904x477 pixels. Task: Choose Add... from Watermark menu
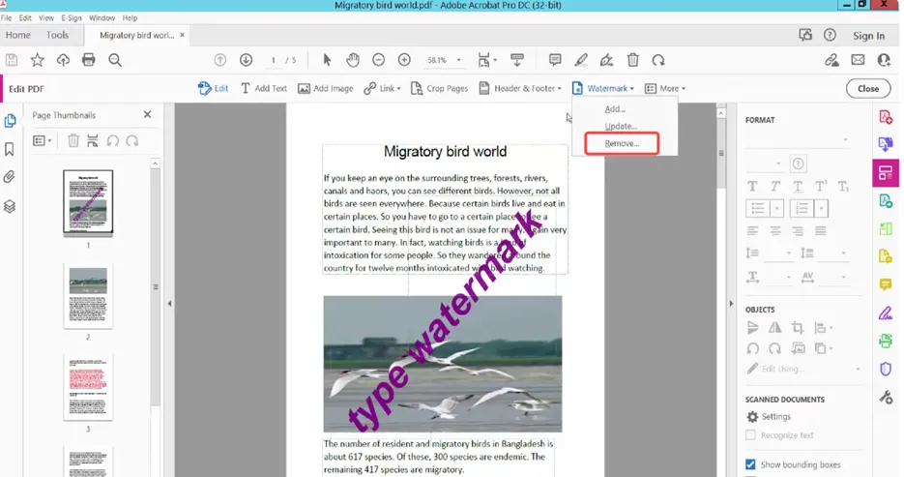[615, 109]
